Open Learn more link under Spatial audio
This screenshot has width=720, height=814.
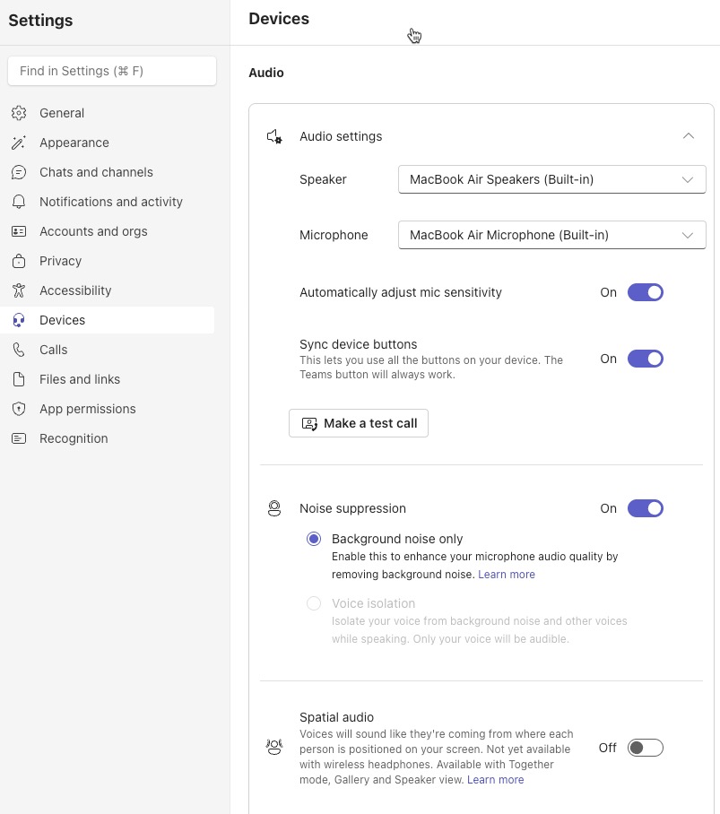(x=495, y=780)
